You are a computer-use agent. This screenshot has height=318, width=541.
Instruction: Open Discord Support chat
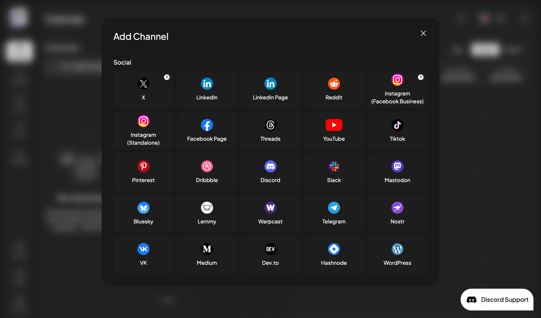497,299
